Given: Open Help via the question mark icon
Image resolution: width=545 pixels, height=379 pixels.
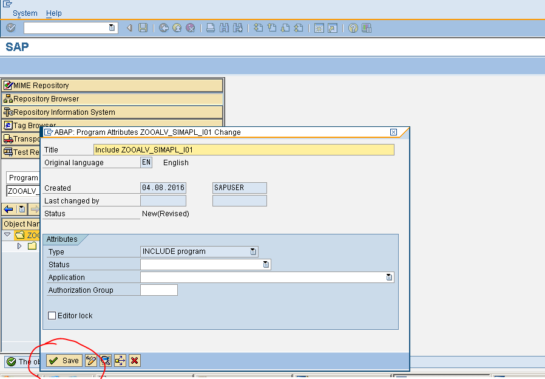Looking at the screenshot, I should (x=353, y=28).
